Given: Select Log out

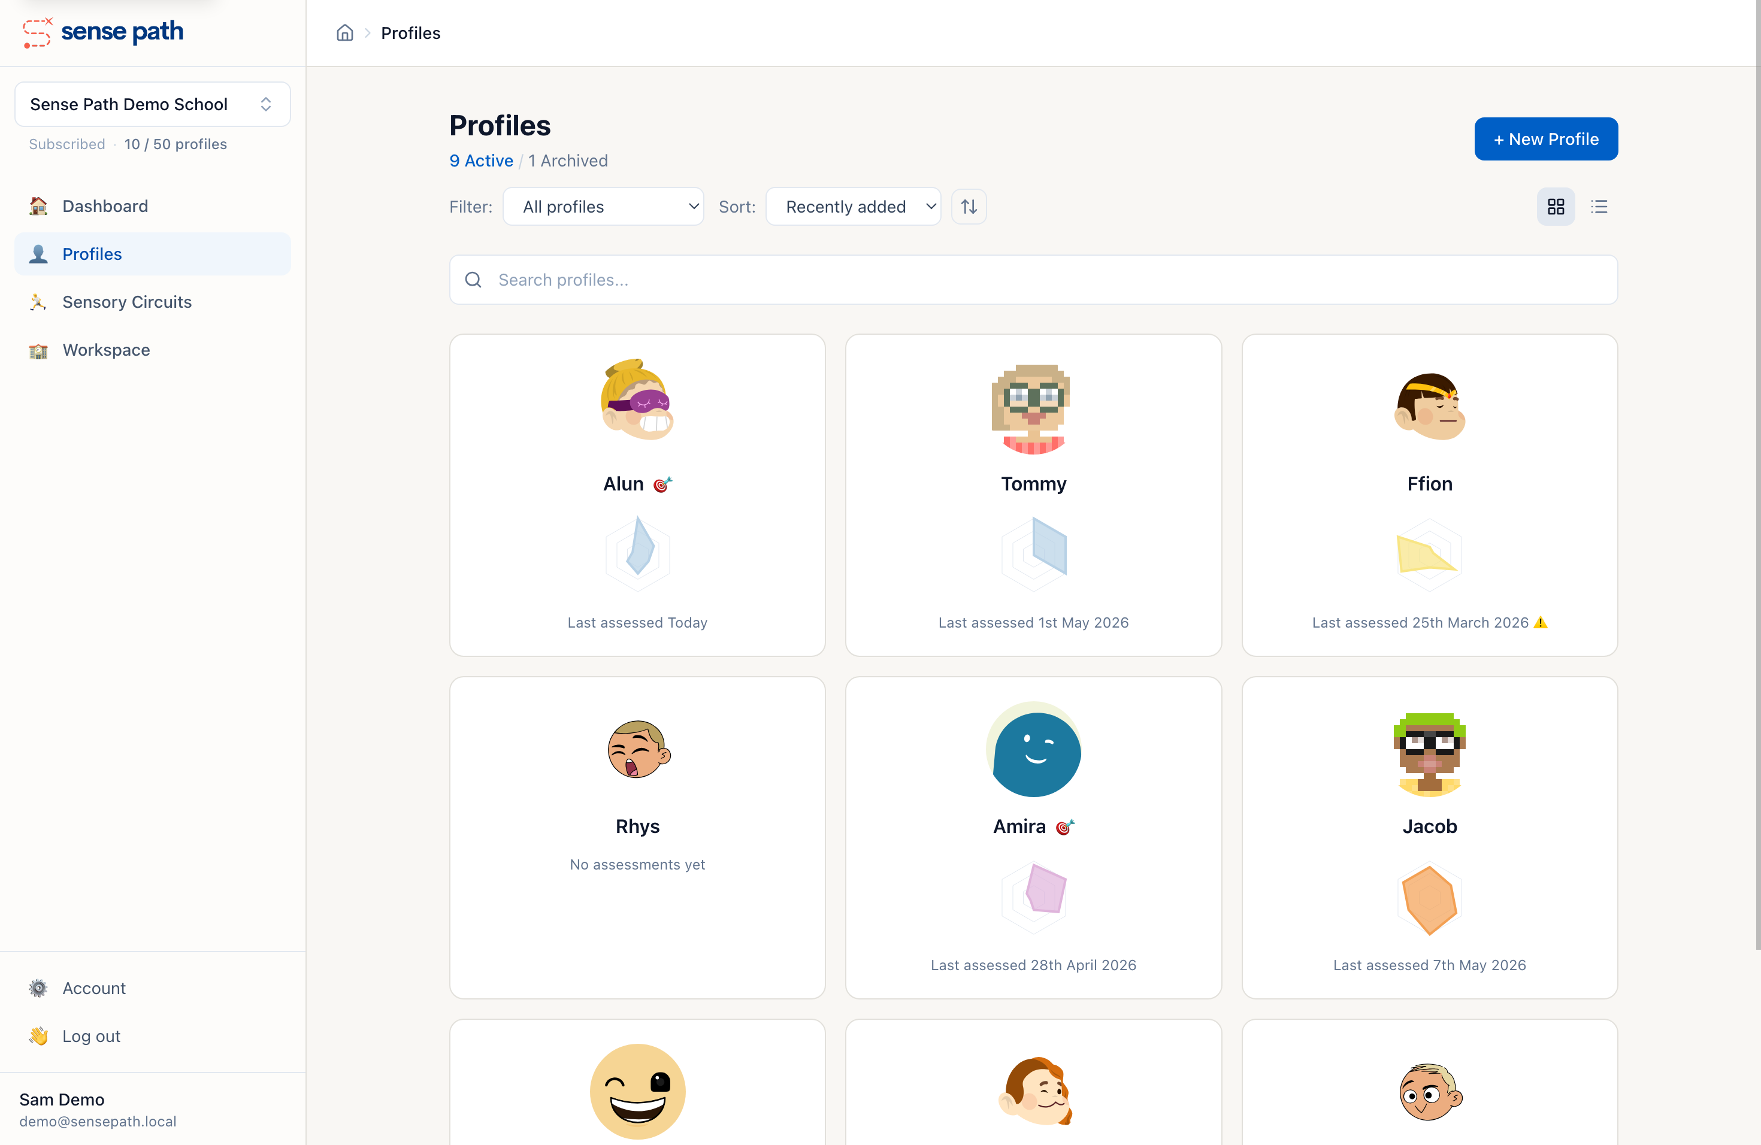Looking at the screenshot, I should [152, 1036].
